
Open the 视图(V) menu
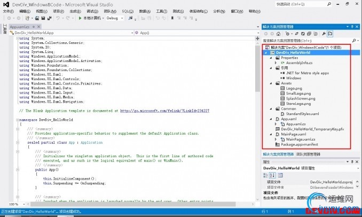(42, 11)
